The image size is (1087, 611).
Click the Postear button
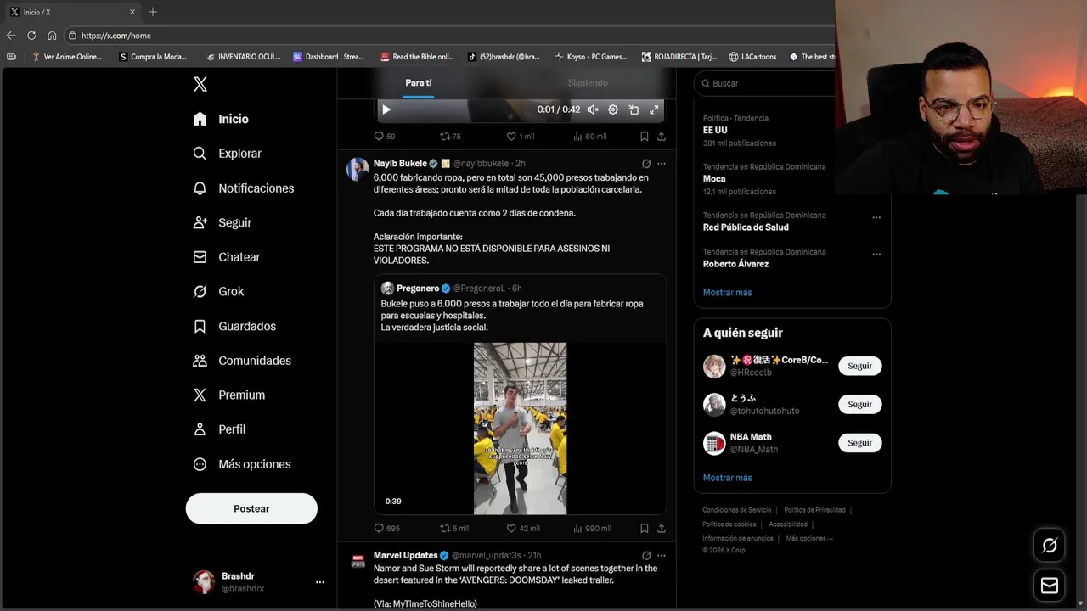tap(251, 508)
